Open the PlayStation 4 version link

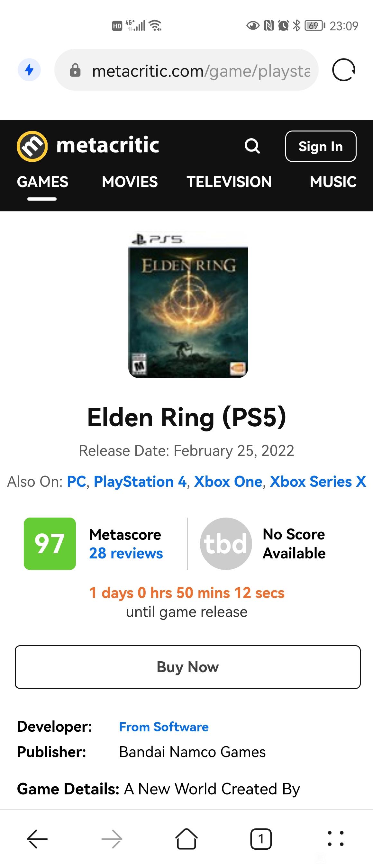click(x=140, y=482)
